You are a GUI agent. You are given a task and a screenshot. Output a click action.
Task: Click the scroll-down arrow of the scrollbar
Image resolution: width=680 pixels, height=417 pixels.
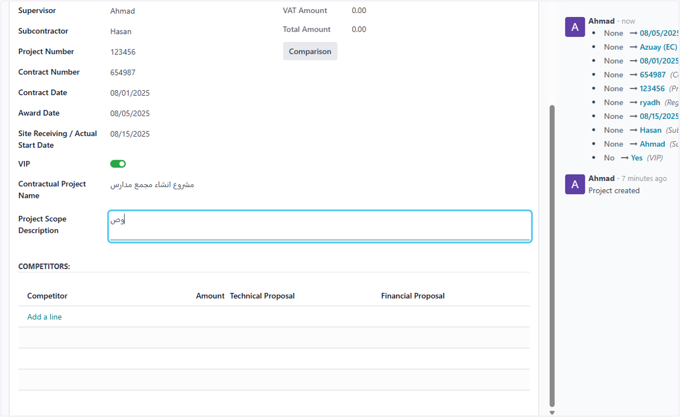click(x=552, y=413)
